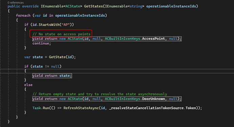Click the "else" keyword

pos(28,85)
